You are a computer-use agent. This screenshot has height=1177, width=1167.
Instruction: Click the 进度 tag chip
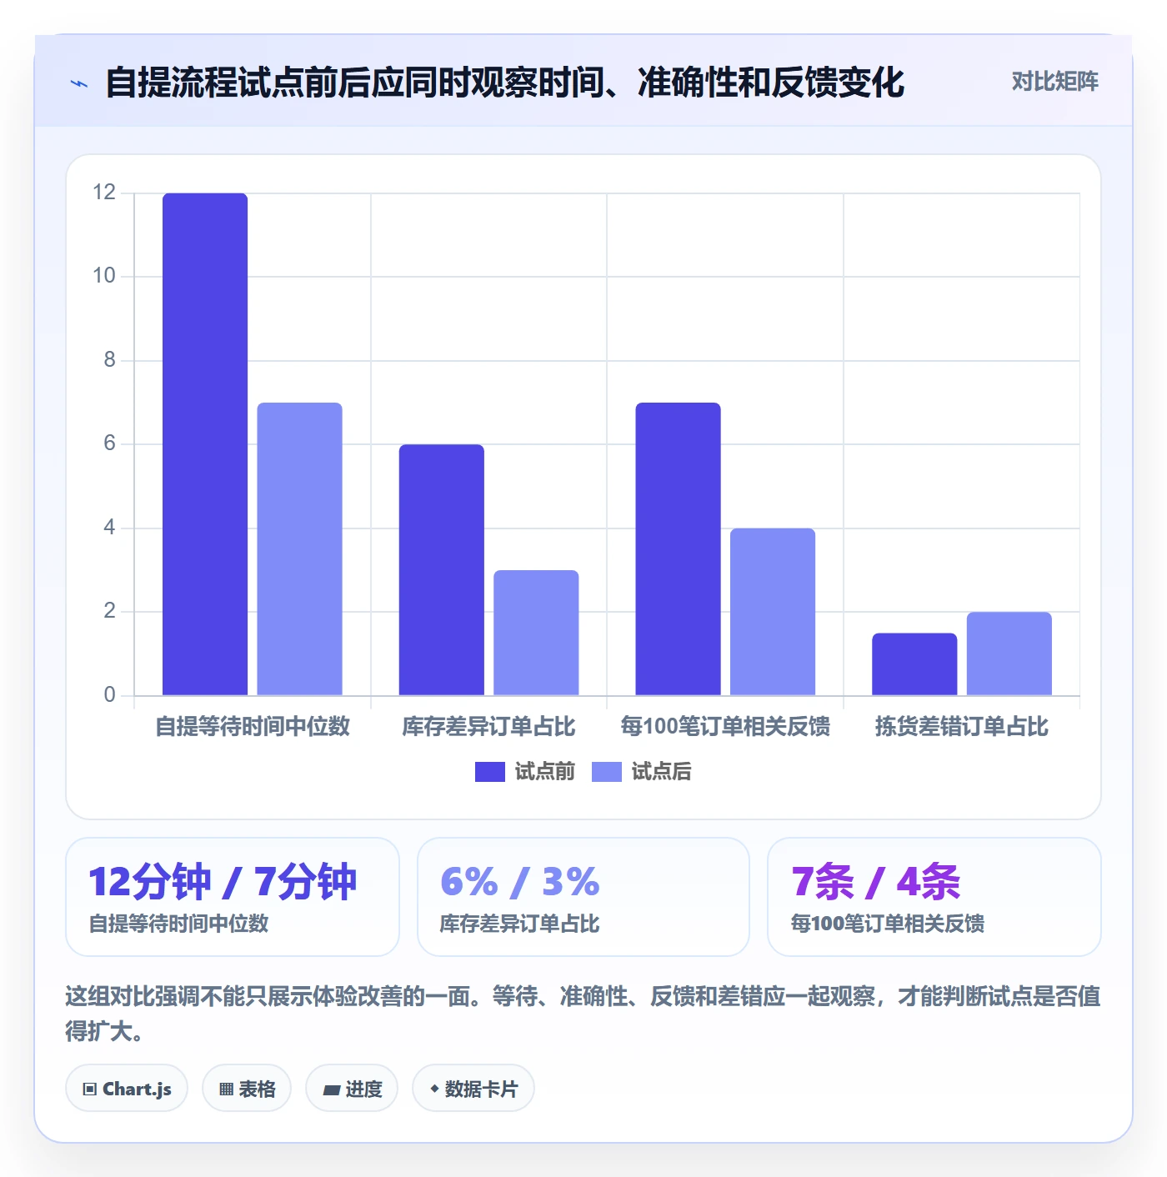tap(352, 1089)
